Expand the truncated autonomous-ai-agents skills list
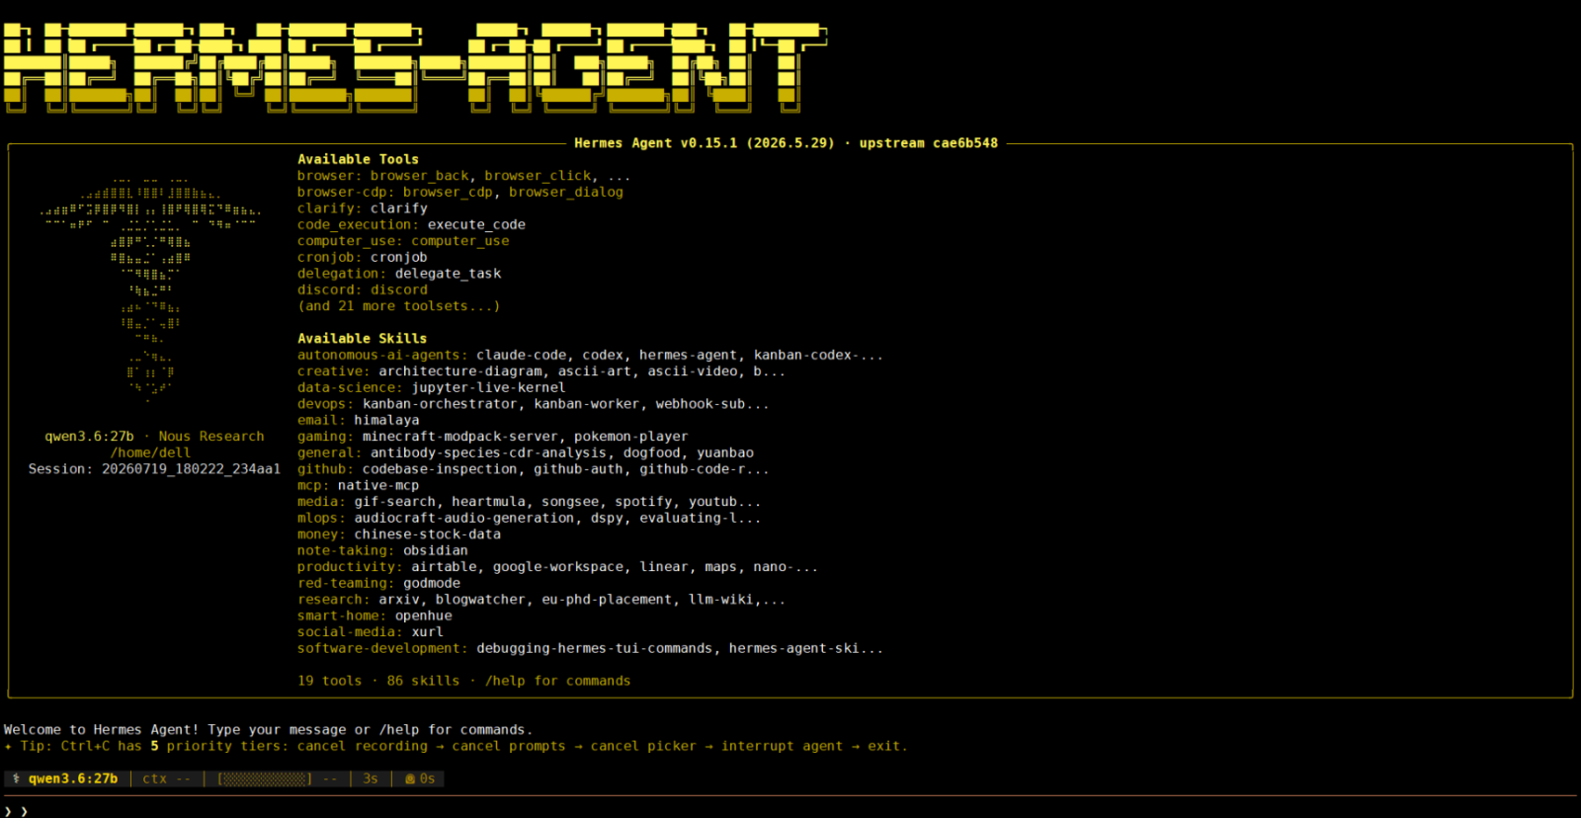 pyautogui.click(x=872, y=355)
